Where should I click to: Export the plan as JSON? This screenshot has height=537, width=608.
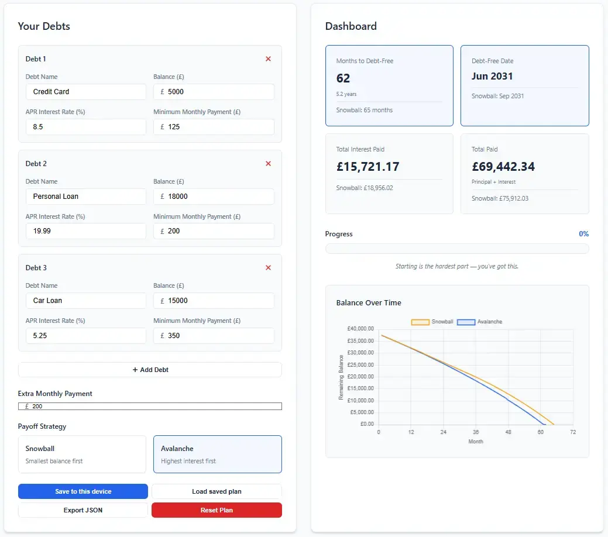[83, 510]
